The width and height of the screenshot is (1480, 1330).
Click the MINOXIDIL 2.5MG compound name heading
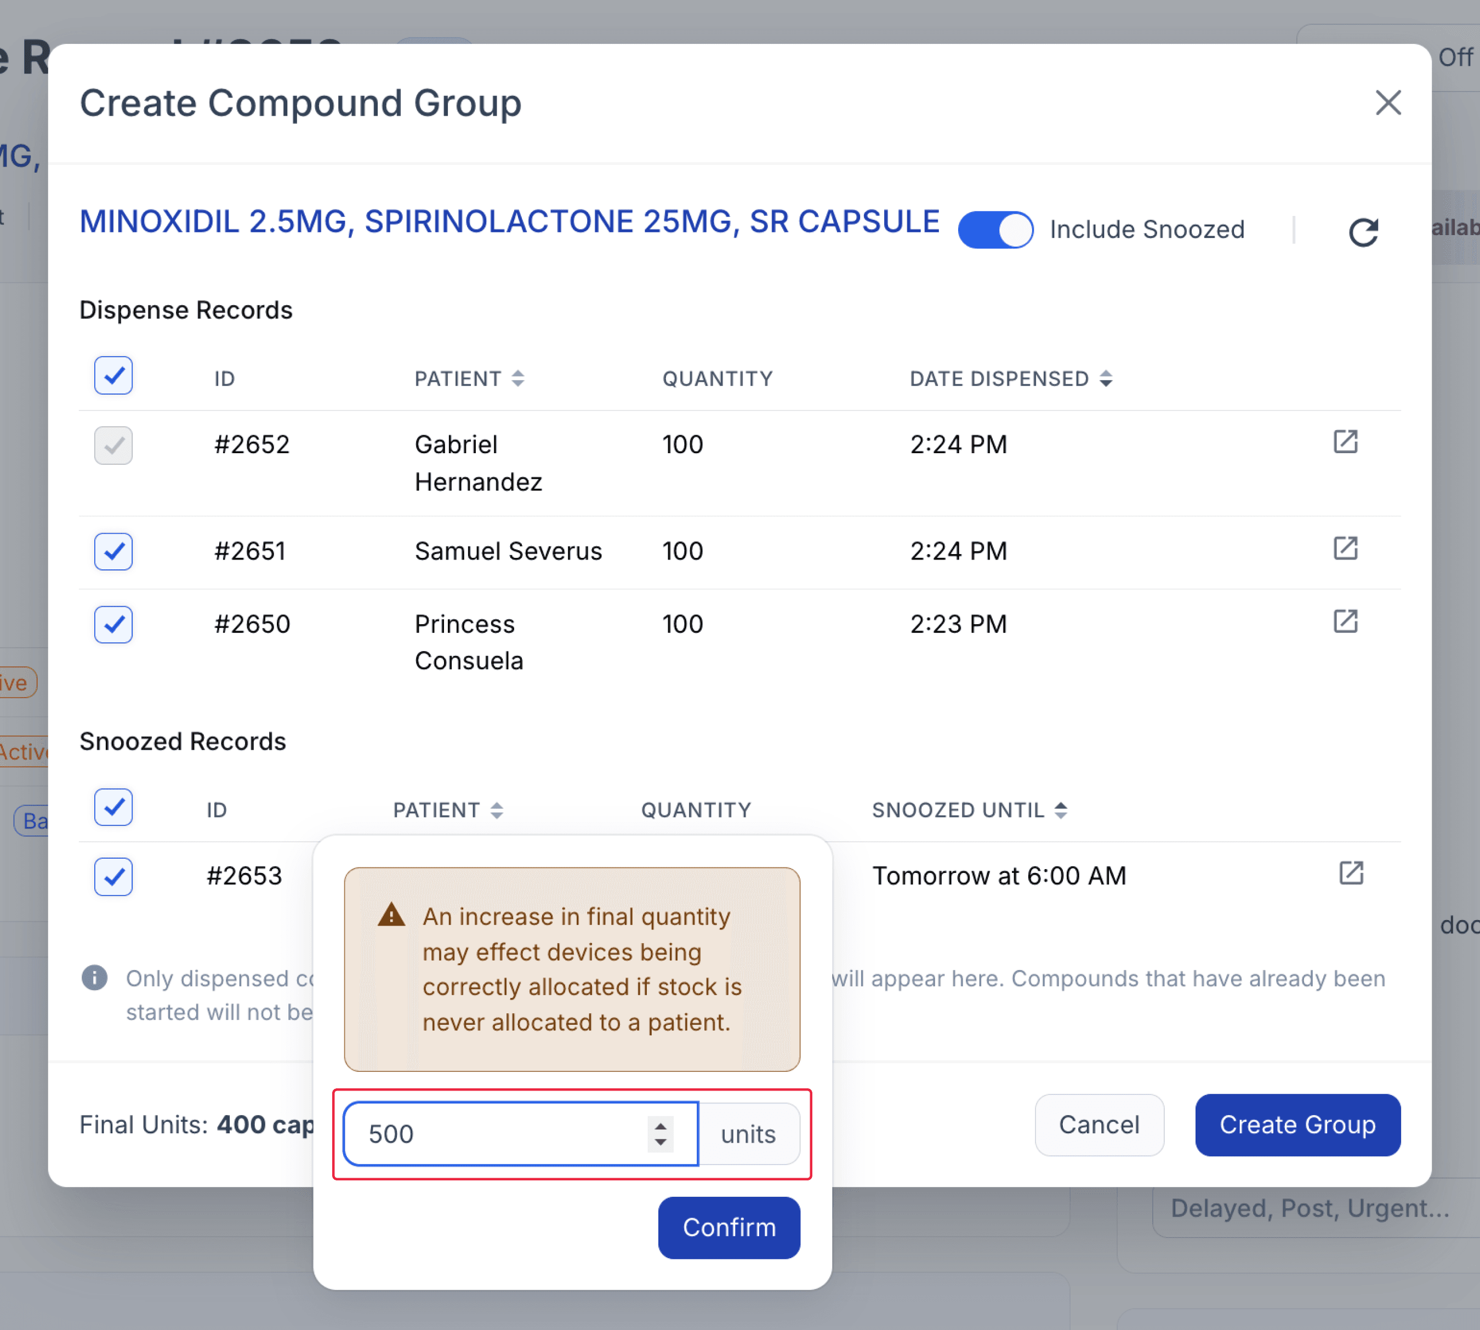pos(509,221)
